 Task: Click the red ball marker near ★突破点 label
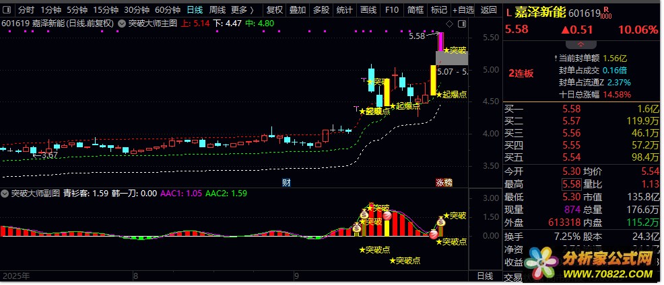(x=434, y=235)
